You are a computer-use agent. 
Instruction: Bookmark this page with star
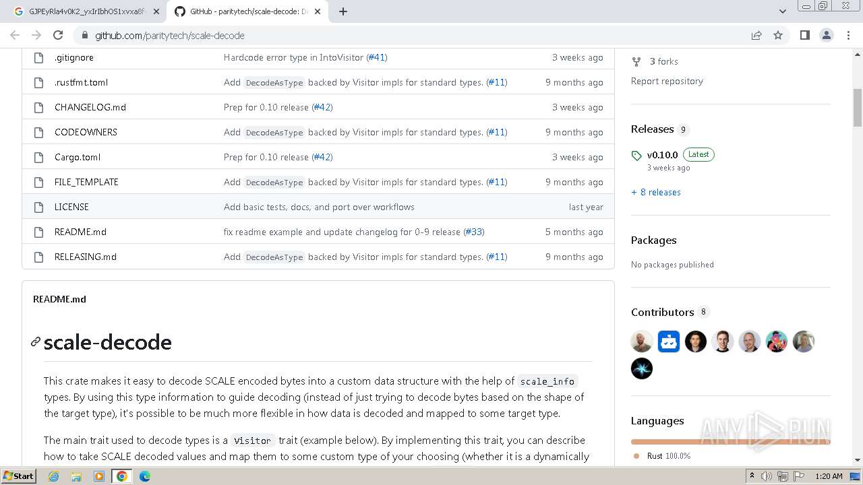[x=778, y=35]
